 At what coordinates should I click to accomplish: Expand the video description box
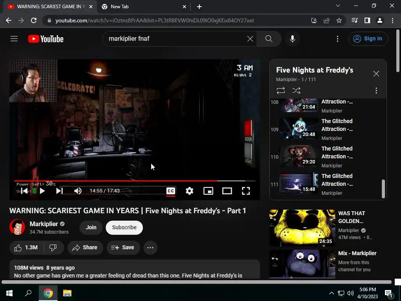135,269
